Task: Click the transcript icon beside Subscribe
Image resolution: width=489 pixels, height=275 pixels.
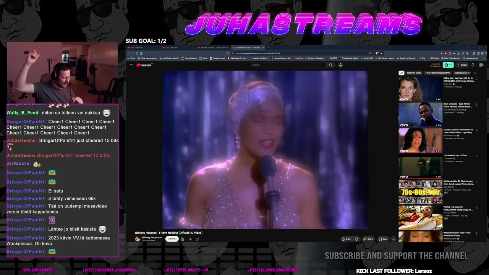Action: point(183,239)
